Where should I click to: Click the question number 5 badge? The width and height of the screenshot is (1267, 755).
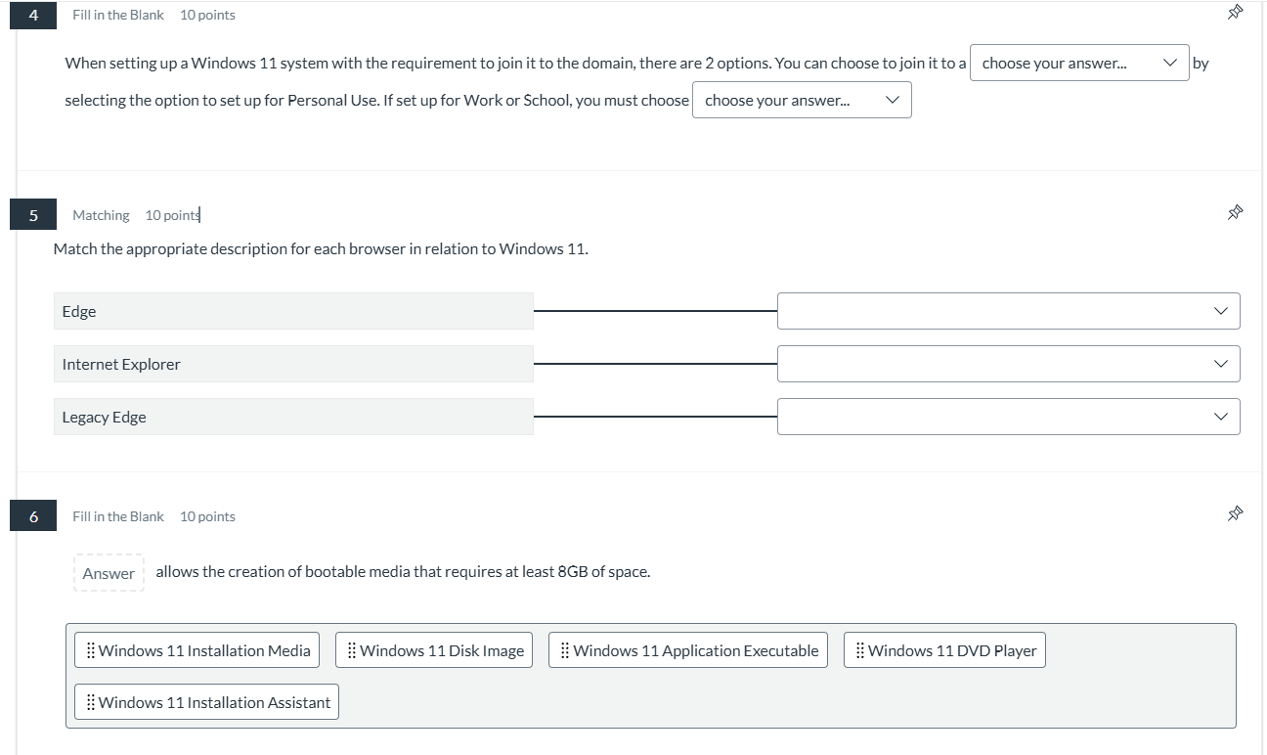click(33, 215)
